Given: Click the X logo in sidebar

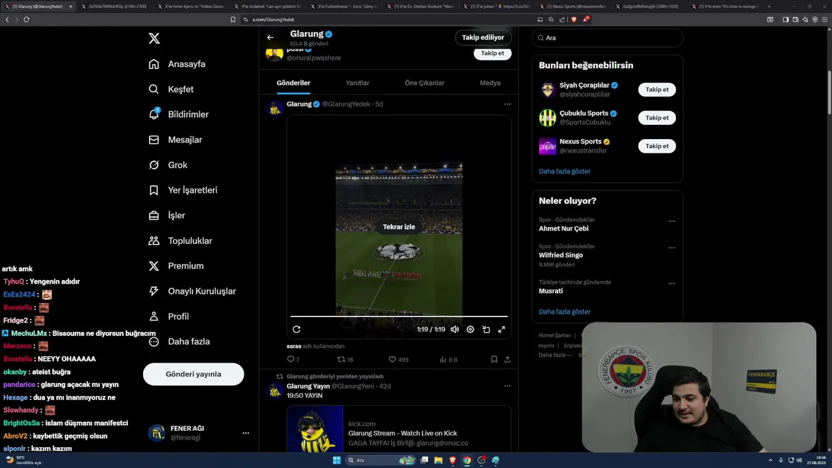Looking at the screenshot, I should pos(154,38).
